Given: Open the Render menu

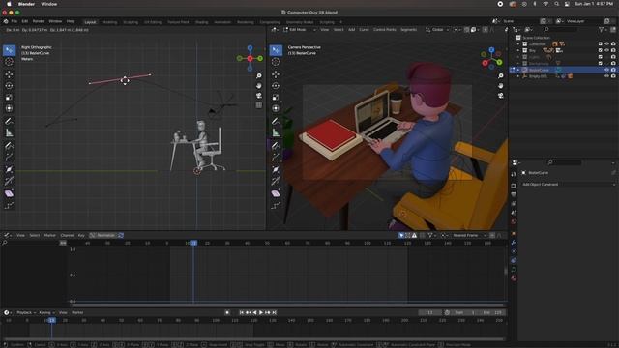Looking at the screenshot, I should click(x=39, y=21).
